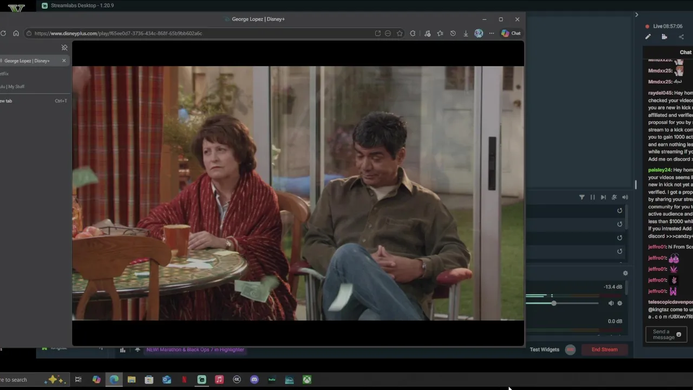Open Apple Music on the taskbar
This screenshot has height=390, width=693.
point(219,380)
